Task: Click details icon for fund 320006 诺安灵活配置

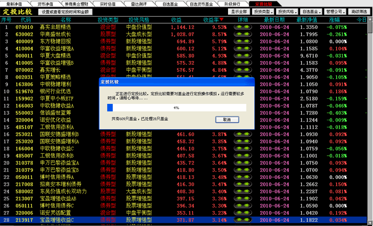Action: pyautogui.click(x=243, y=212)
